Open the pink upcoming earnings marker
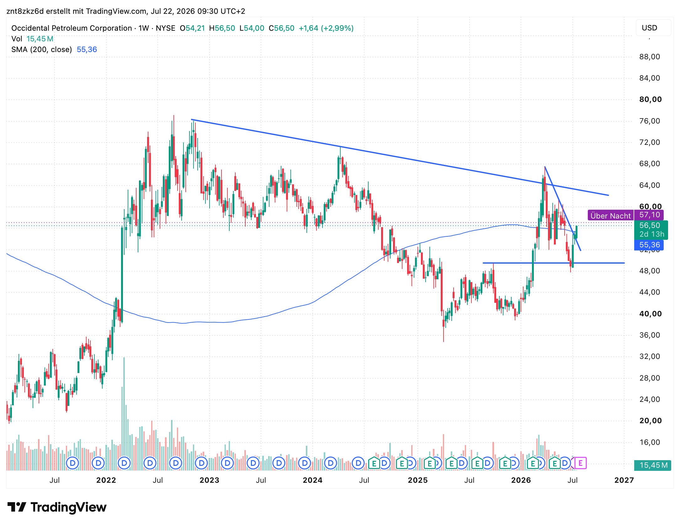680x526 pixels. click(581, 463)
